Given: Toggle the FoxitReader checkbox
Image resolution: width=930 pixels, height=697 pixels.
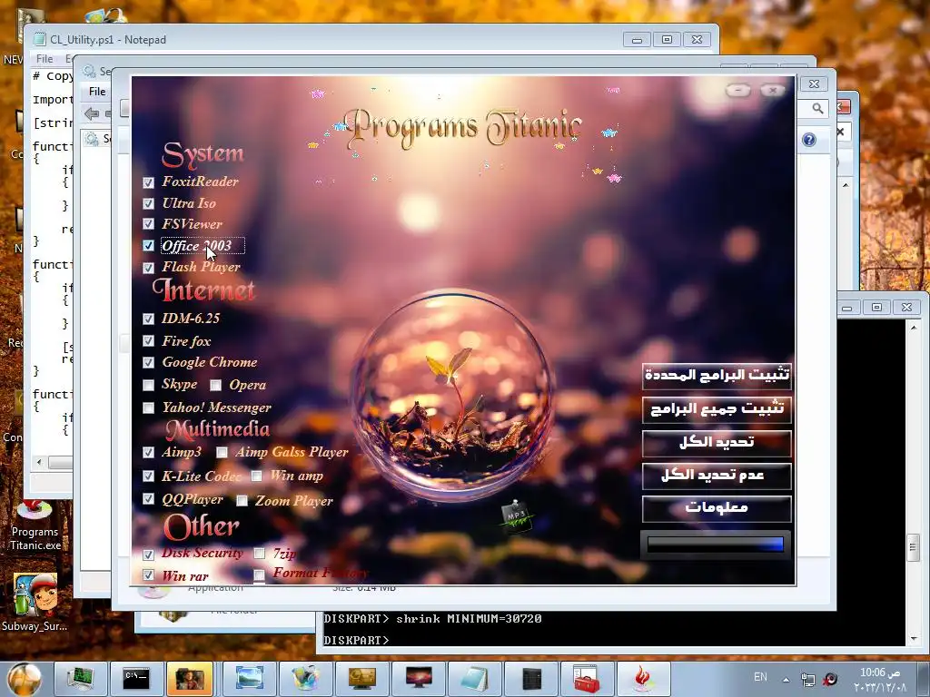Looking at the screenshot, I should 148,182.
